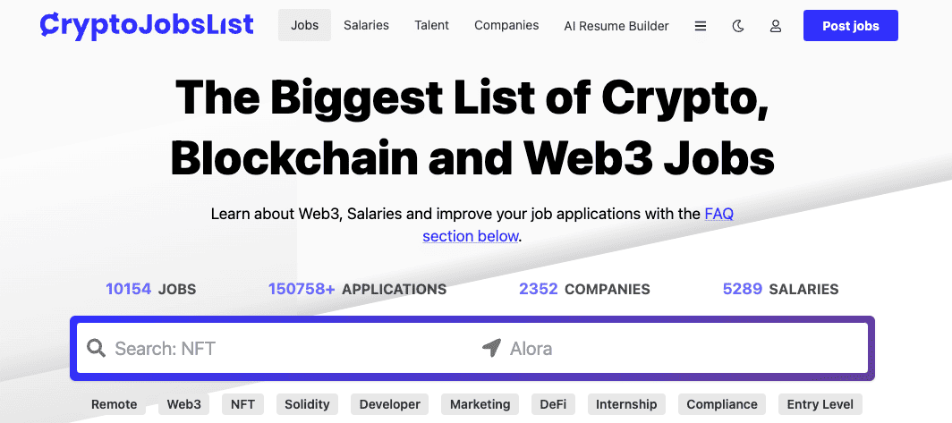Open the Jobs tab
The height and width of the screenshot is (423, 952).
pyautogui.click(x=304, y=26)
